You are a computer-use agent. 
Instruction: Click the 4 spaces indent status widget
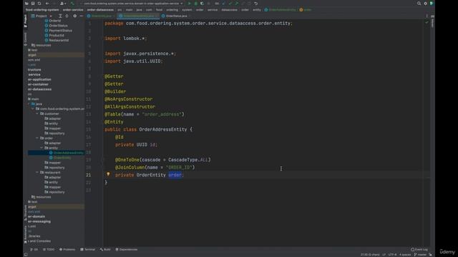[405, 255]
